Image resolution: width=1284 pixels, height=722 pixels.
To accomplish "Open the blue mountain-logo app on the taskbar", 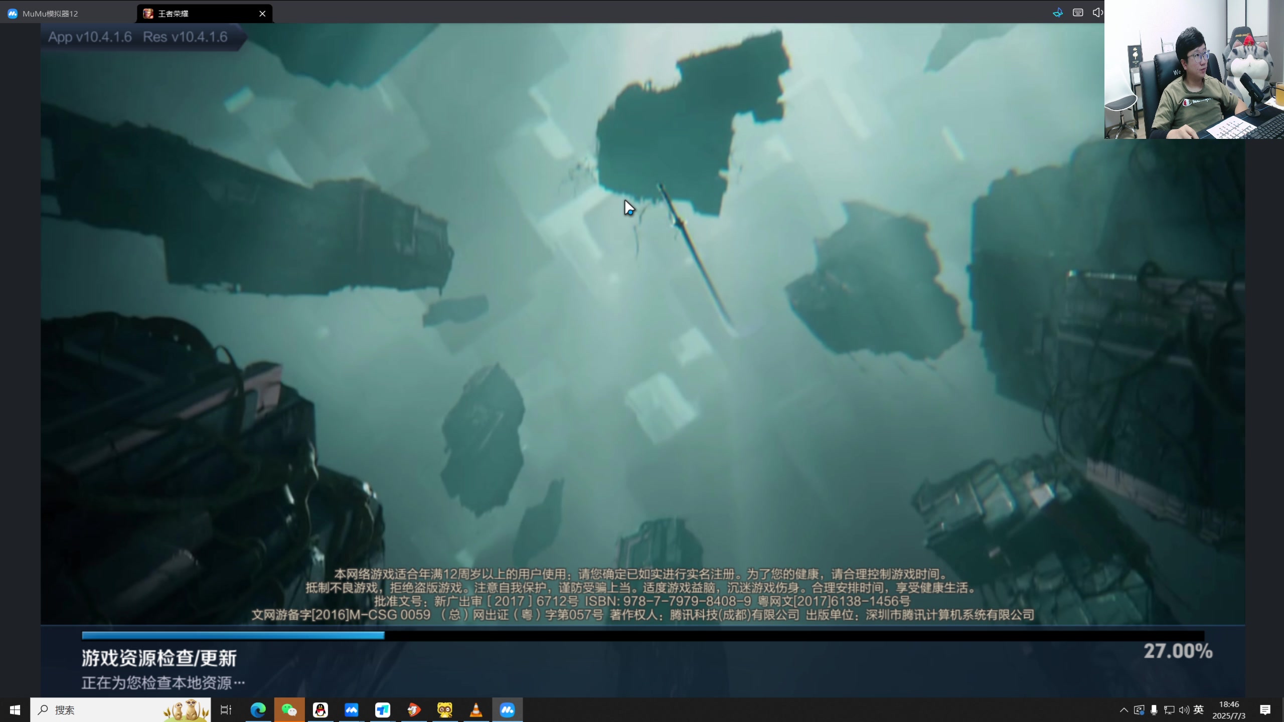I will (352, 710).
